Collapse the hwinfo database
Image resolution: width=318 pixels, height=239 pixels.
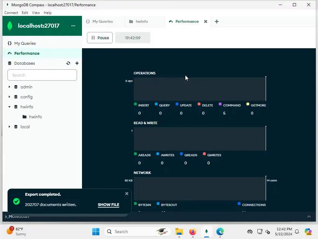[x=9, y=107]
